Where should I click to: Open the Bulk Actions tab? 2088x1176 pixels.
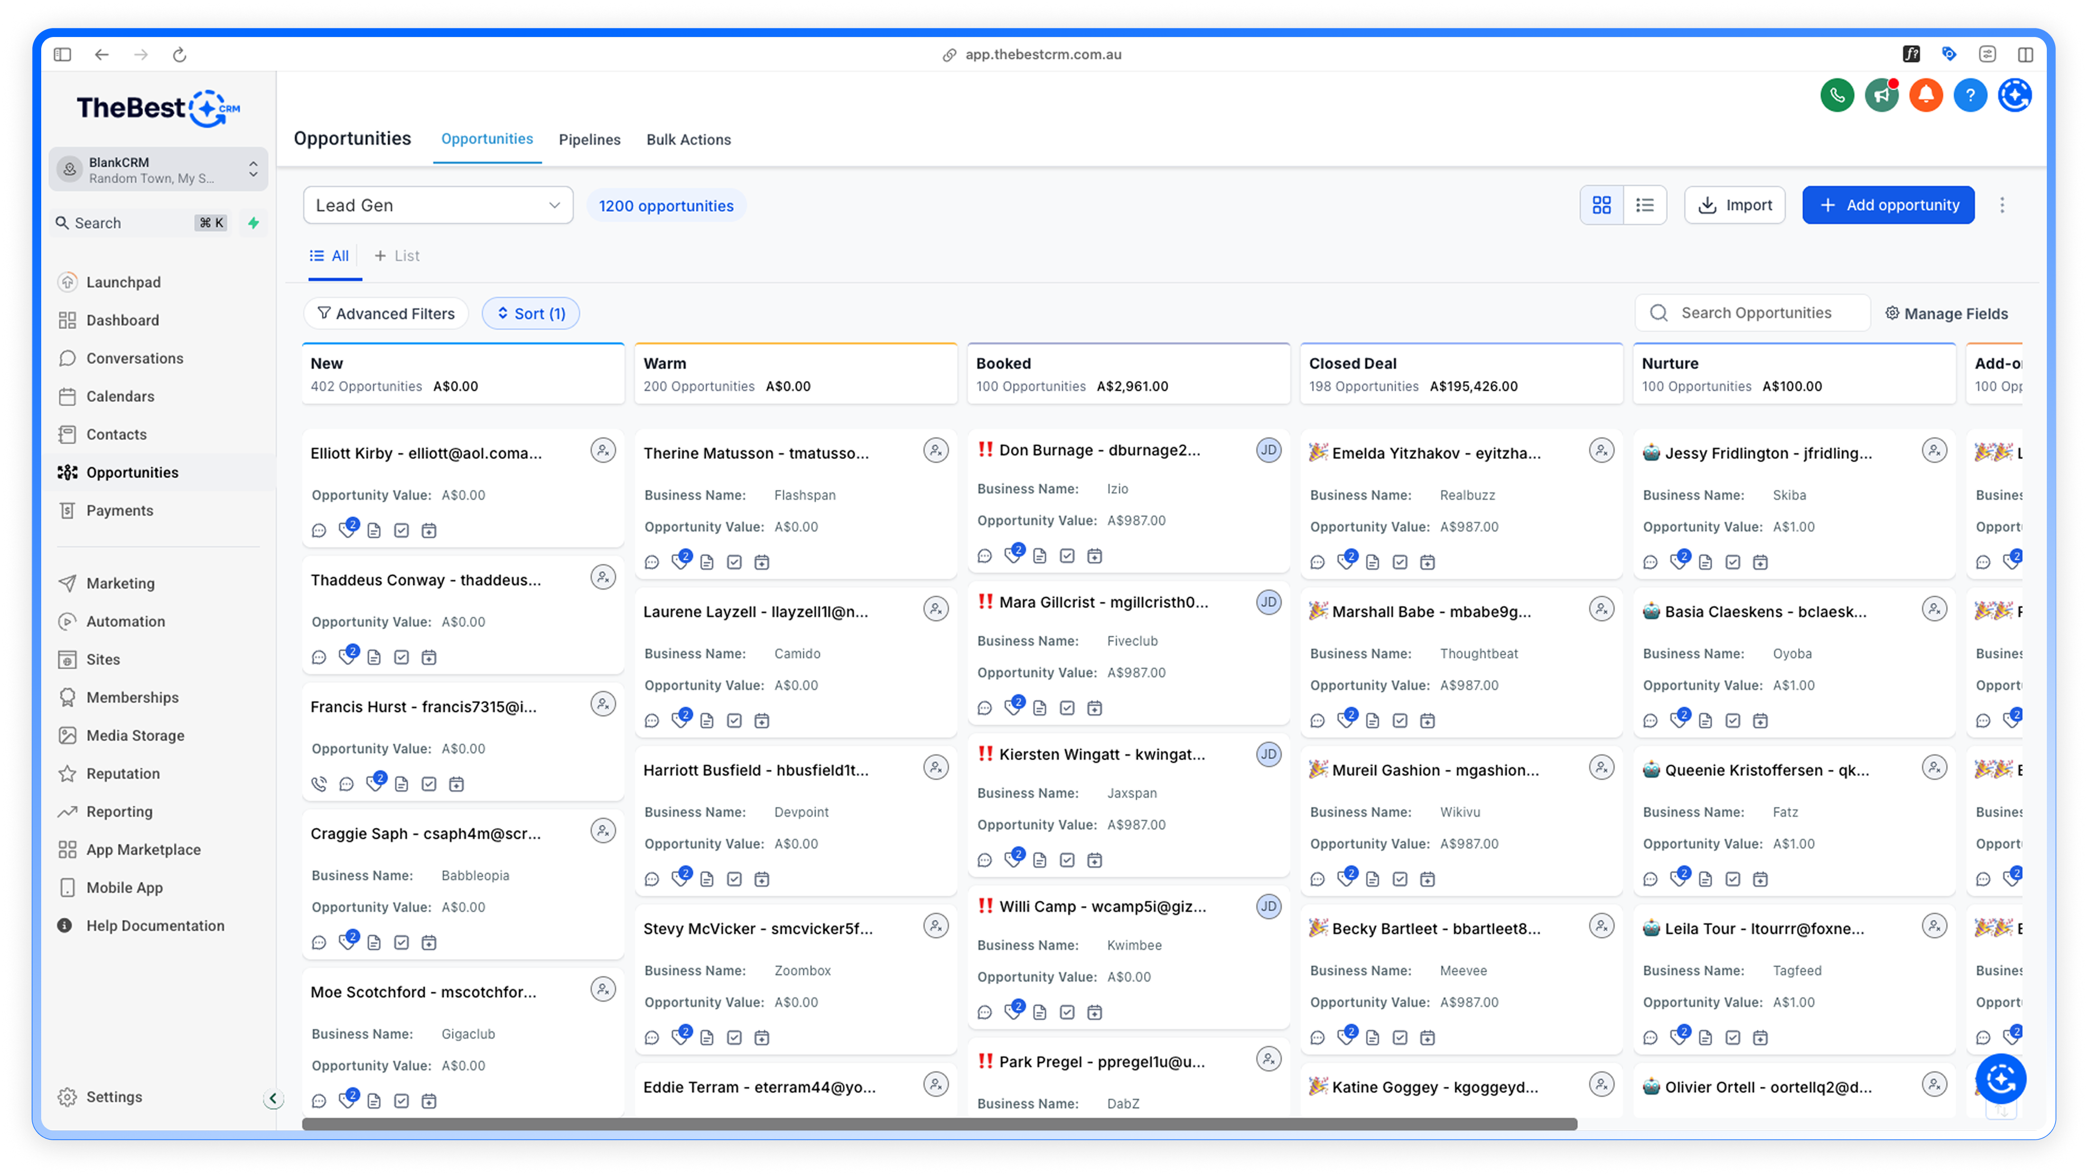tap(688, 139)
